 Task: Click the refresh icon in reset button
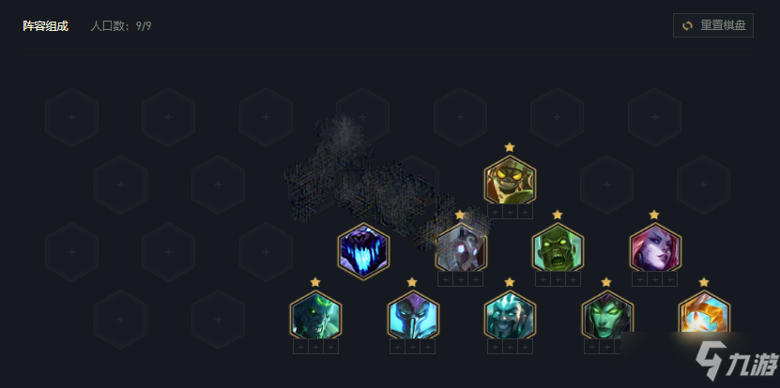click(x=687, y=26)
